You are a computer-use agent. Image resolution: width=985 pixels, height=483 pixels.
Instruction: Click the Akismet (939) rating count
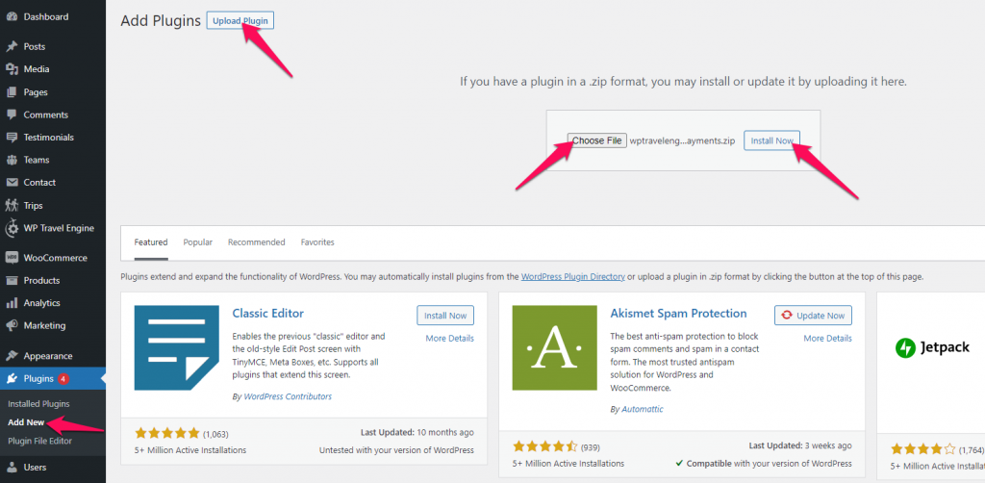click(x=591, y=447)
